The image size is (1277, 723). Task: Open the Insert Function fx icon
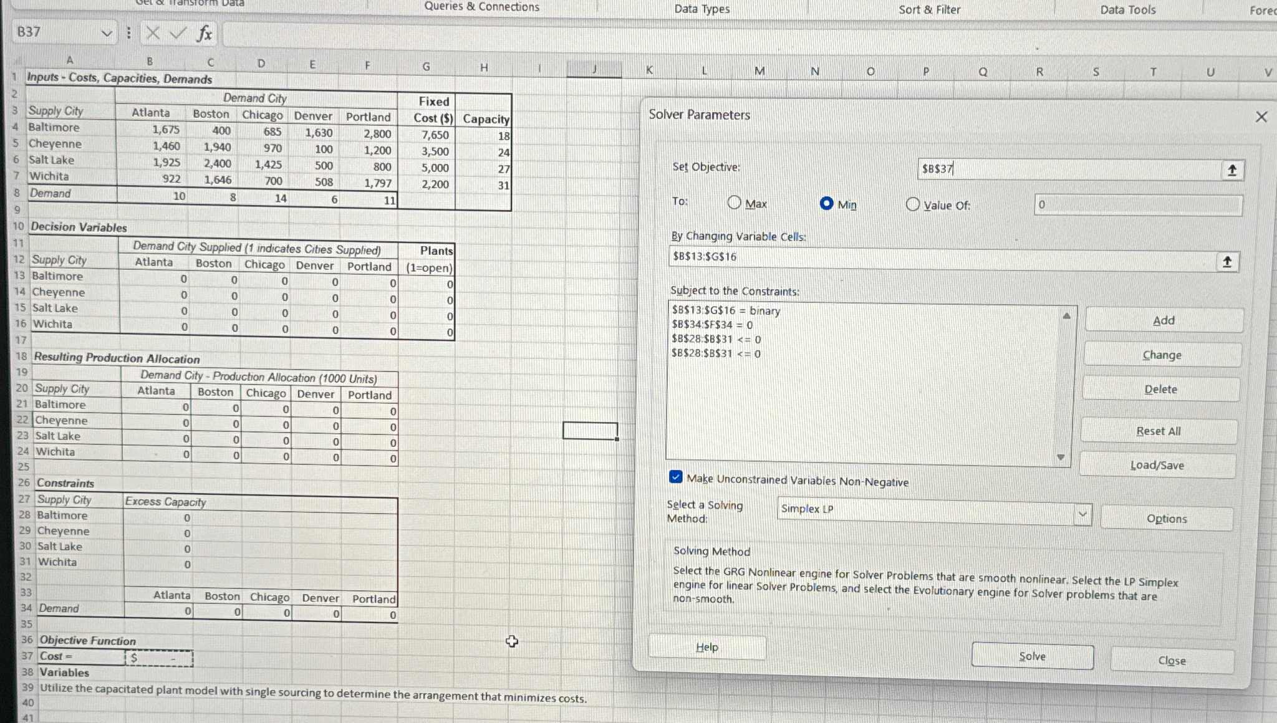pyautogui.click(x=205, y=33)
